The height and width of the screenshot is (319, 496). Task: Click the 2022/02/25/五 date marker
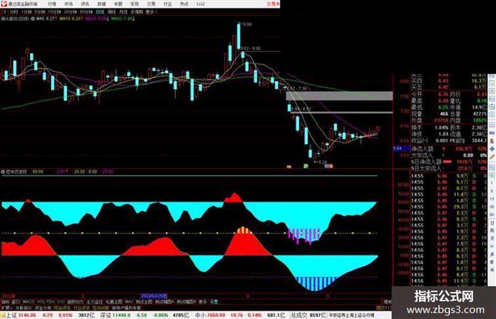point(154,296)
